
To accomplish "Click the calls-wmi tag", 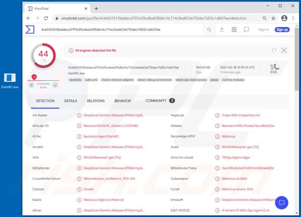I will coord(91,80).
